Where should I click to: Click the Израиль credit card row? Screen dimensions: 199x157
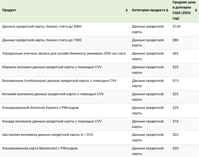(99, 70)
